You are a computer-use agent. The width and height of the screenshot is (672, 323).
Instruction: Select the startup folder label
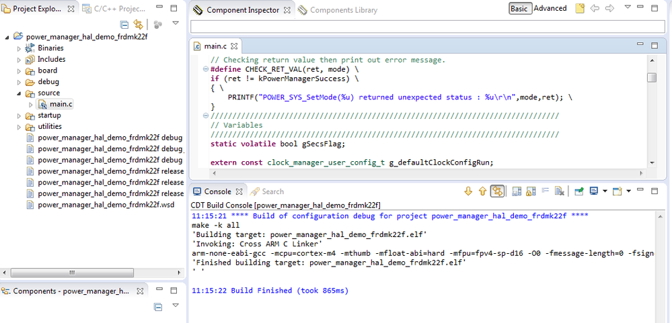coord(49,116)
